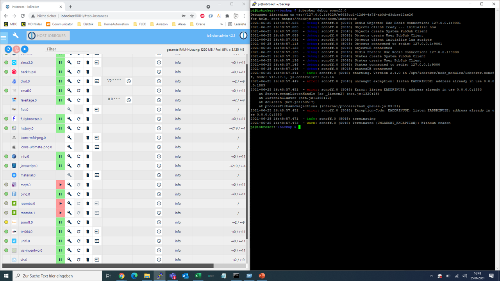Viewport: 500px width, 281px height.
Task: Open ioBroker hamburger side menu
Action: point(4,37)
